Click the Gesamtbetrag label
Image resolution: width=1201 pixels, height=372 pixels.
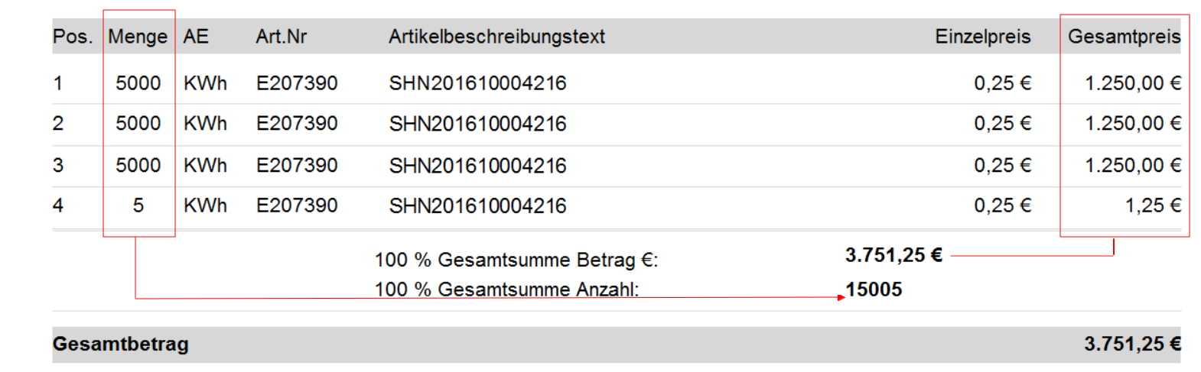[120, 344]
